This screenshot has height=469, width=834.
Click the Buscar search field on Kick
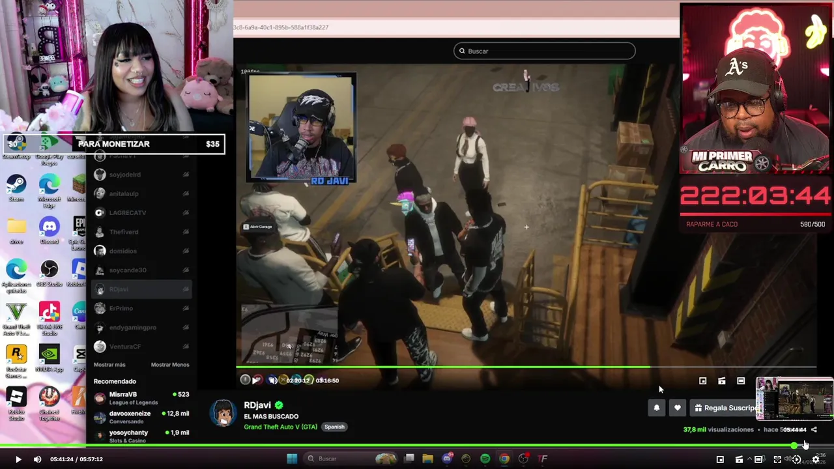[x=545, y=51]
